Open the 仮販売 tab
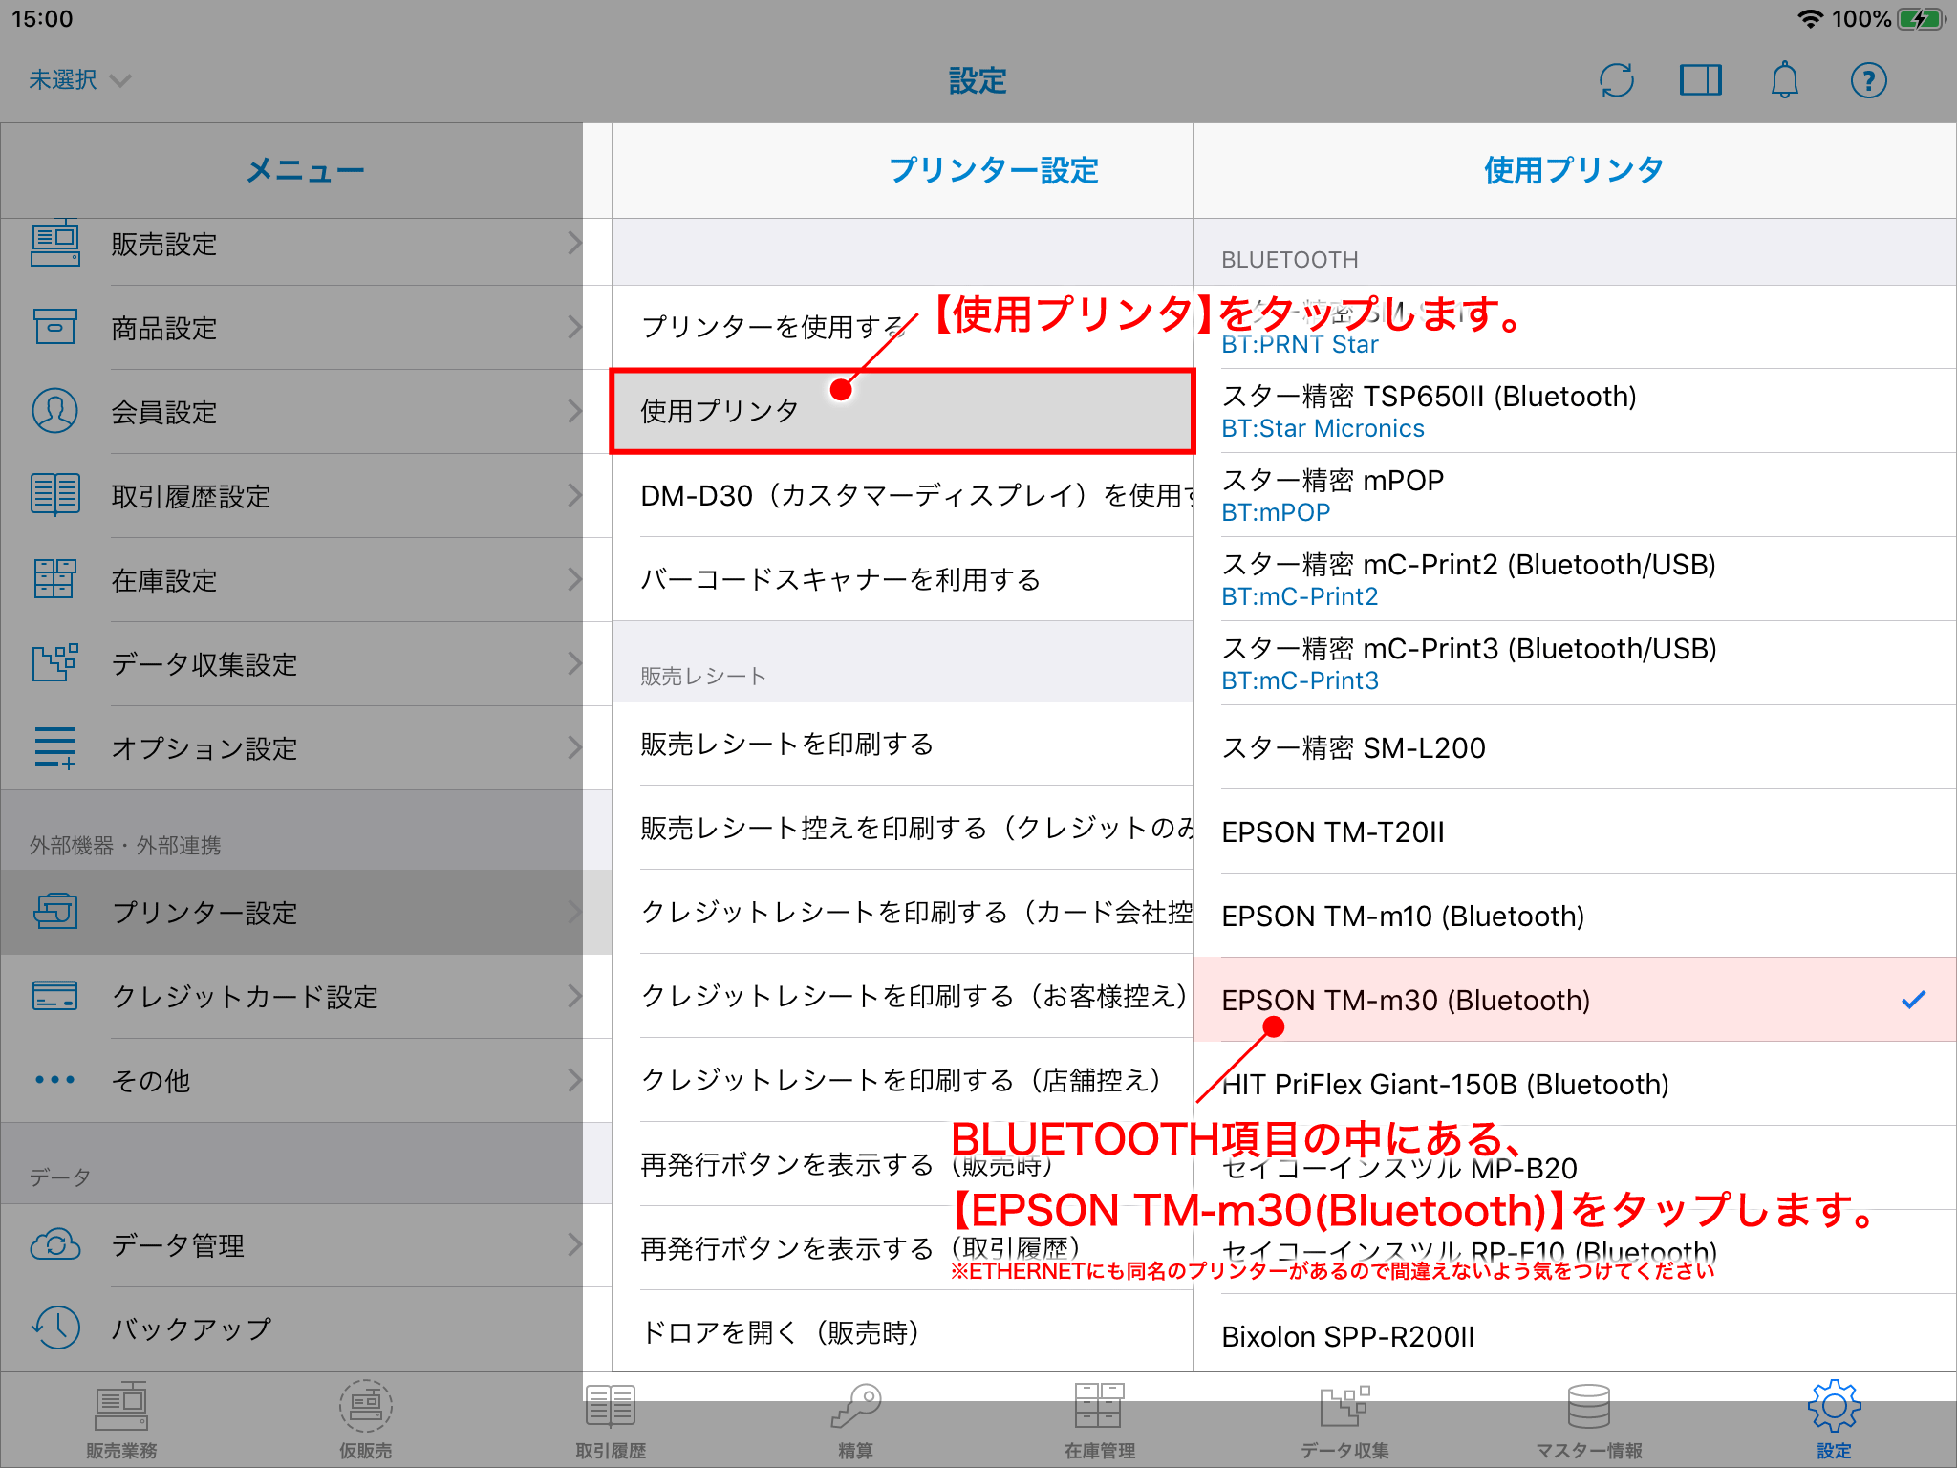This screenshot has width=1957, height=1468. [366, 1421]
